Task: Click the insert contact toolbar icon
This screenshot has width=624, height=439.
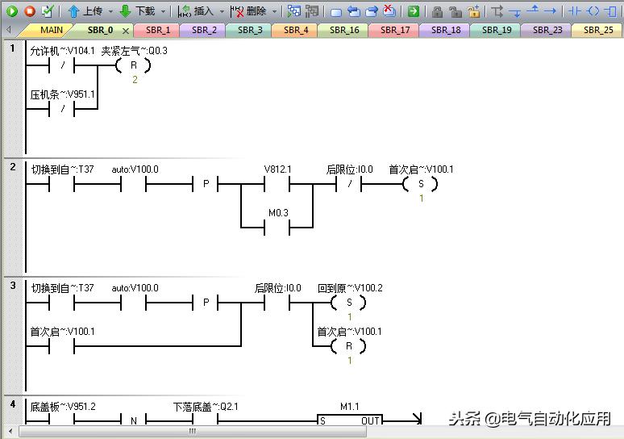Action: (x=574, y=11)
